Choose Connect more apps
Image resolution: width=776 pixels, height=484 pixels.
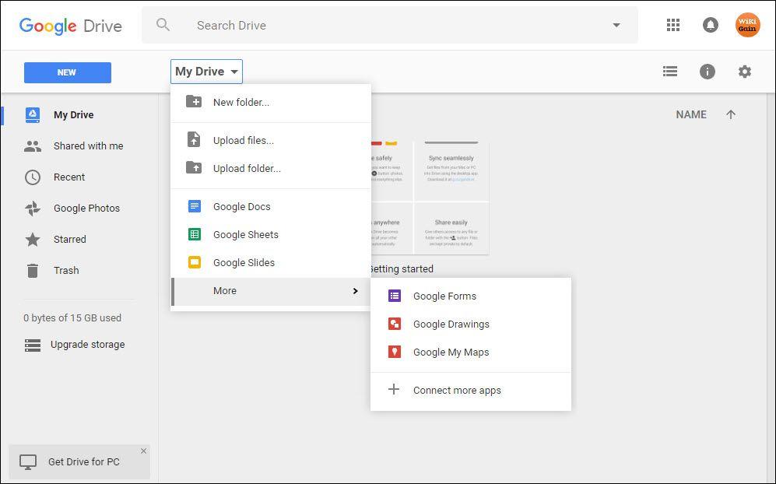471,391
